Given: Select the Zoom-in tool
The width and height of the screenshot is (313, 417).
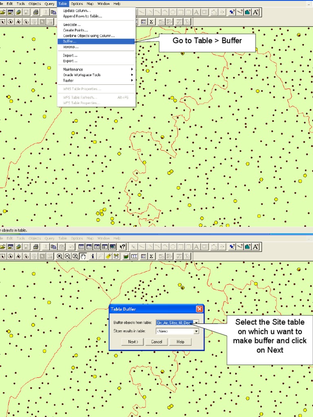Looking at the screenshot, I should click(x=60, y=257).
